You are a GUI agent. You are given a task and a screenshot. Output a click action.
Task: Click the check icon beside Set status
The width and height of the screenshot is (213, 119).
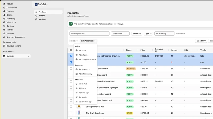tap(76, 84)
